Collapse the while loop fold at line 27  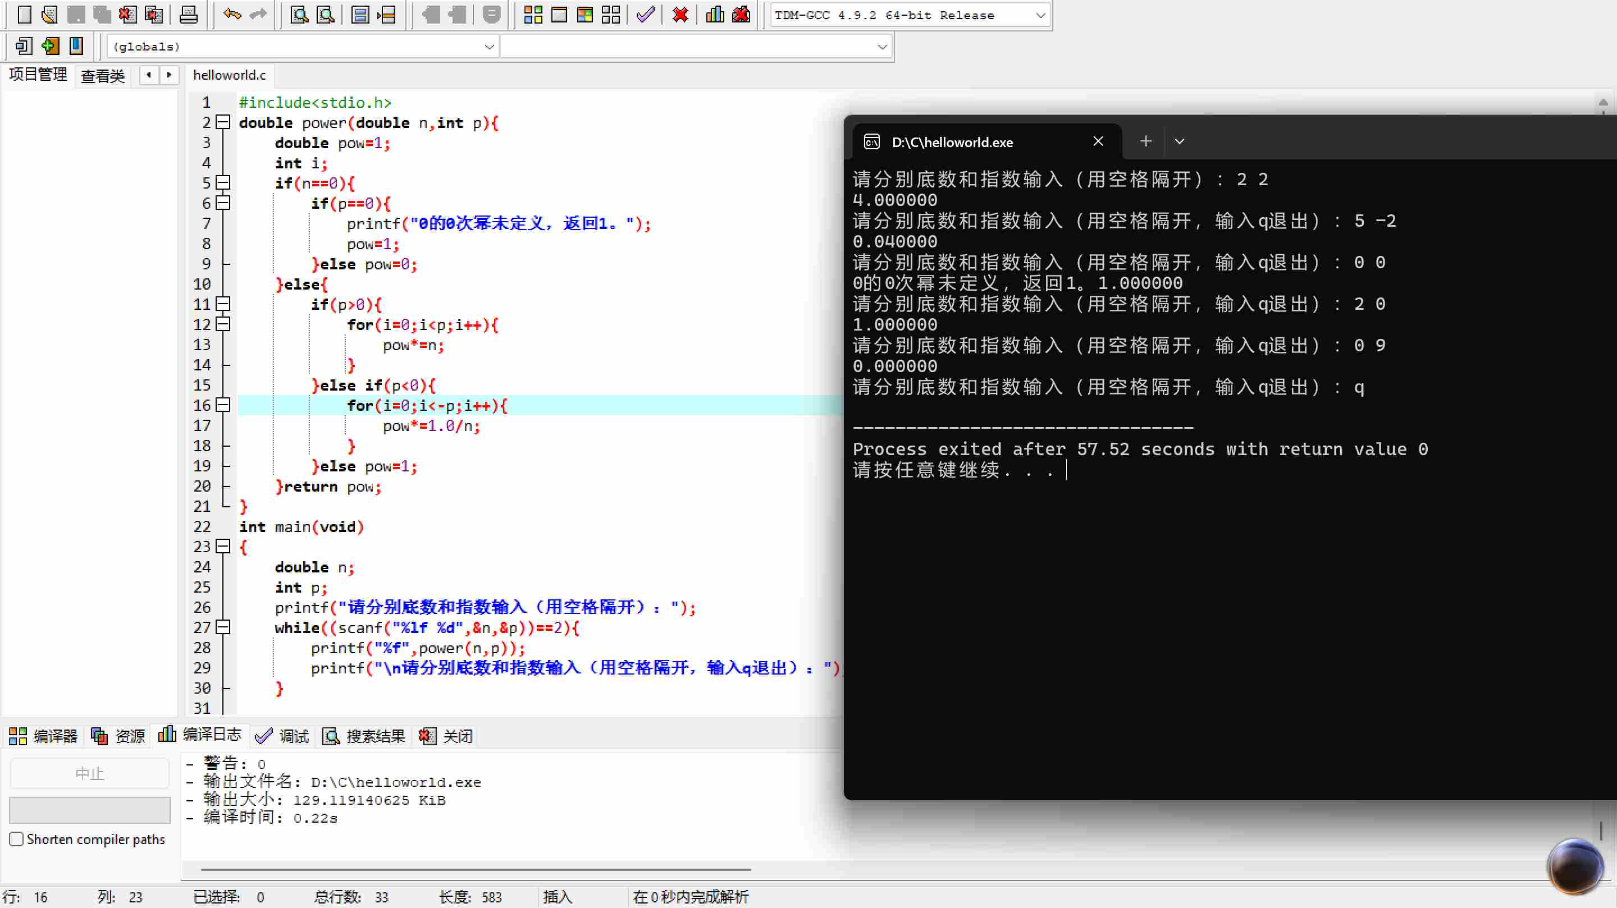pos(223,627)
